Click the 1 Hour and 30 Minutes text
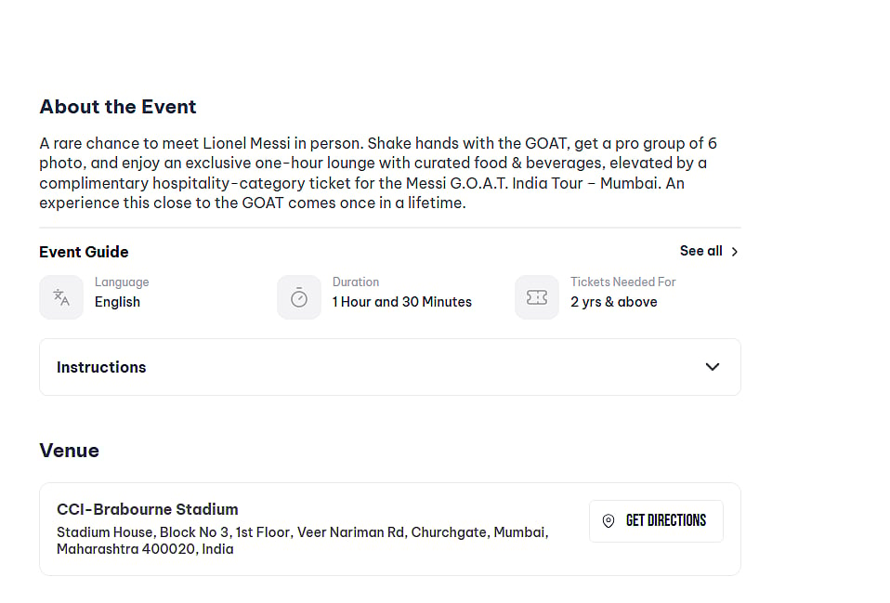890x603 pixels. tap(402, 302)
